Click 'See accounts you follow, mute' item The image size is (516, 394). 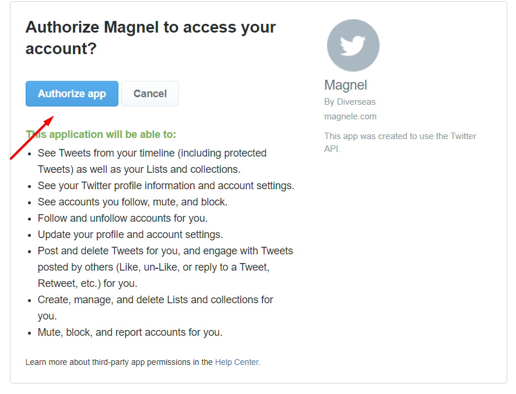click(132, 202)
